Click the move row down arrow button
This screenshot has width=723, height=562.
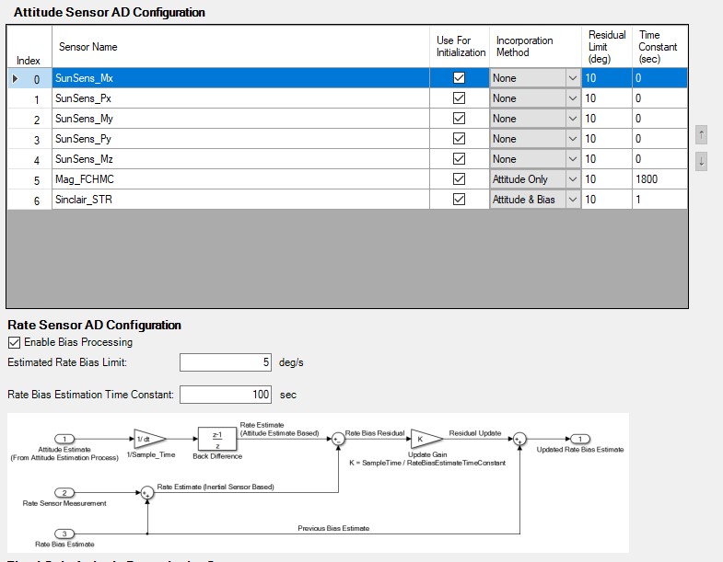703,160
